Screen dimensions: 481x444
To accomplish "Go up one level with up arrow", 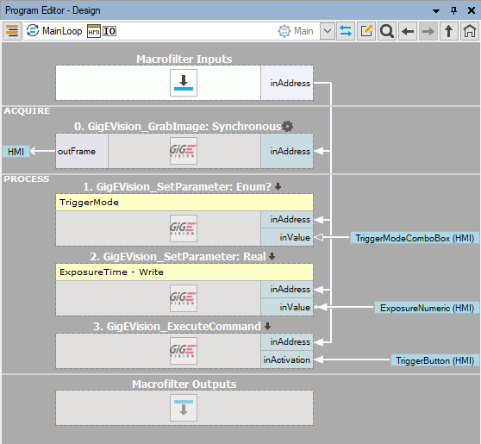I will tap(449, 31).
